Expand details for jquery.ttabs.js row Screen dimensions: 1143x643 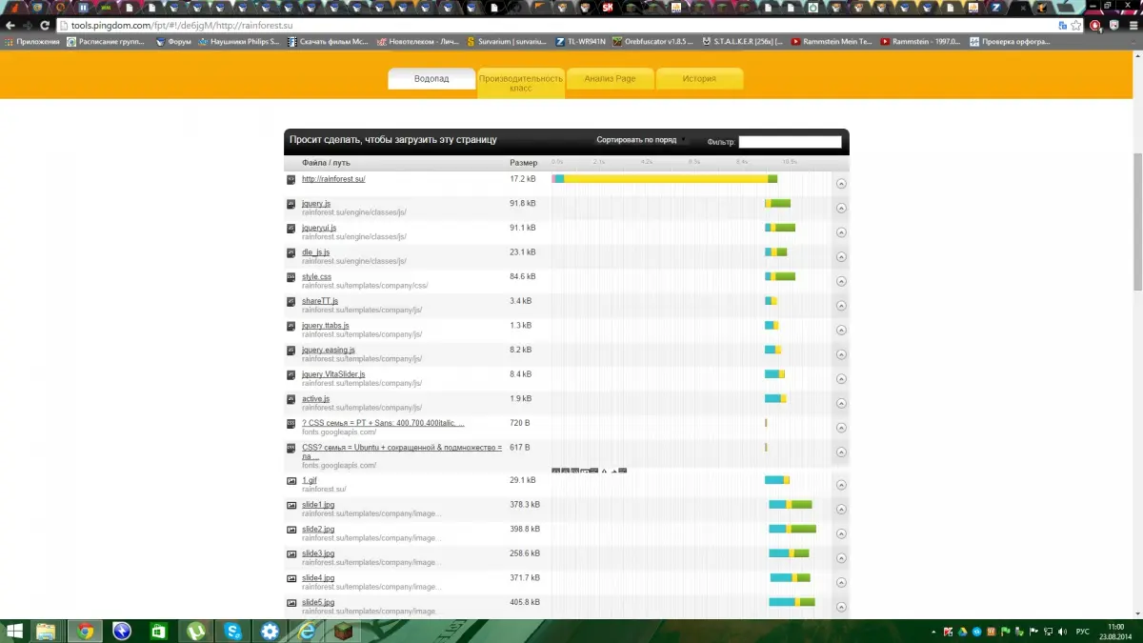(841, 331)
